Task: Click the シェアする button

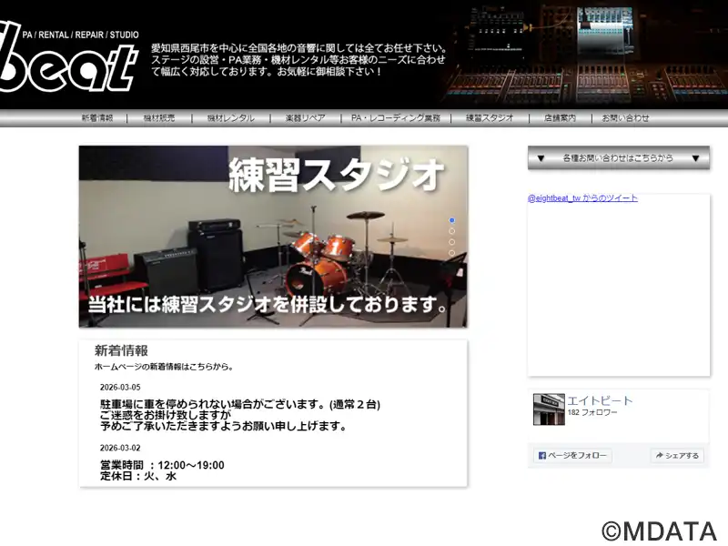Action: click(x=677, y=456)
